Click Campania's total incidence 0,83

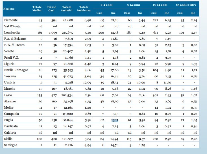point(88,114)
